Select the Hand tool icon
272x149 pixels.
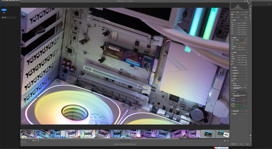[250, 135]
